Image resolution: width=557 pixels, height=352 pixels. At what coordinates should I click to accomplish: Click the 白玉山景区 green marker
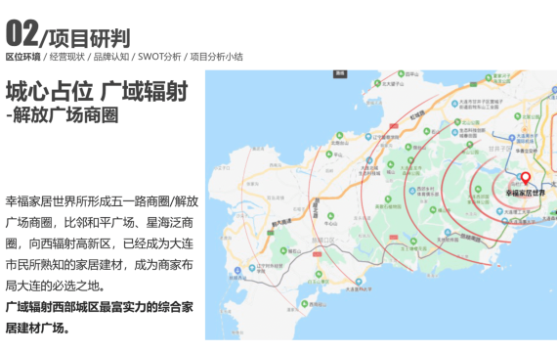[x=319, y=274]
